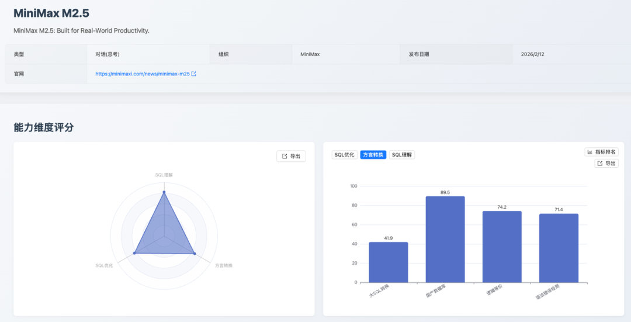Click the SQL理解 vertex point on radar chart
The image size is (631, 322).
click(164, 192)
